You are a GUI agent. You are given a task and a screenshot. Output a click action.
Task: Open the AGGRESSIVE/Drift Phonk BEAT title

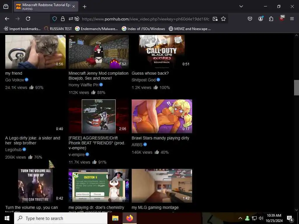(97, 143)
